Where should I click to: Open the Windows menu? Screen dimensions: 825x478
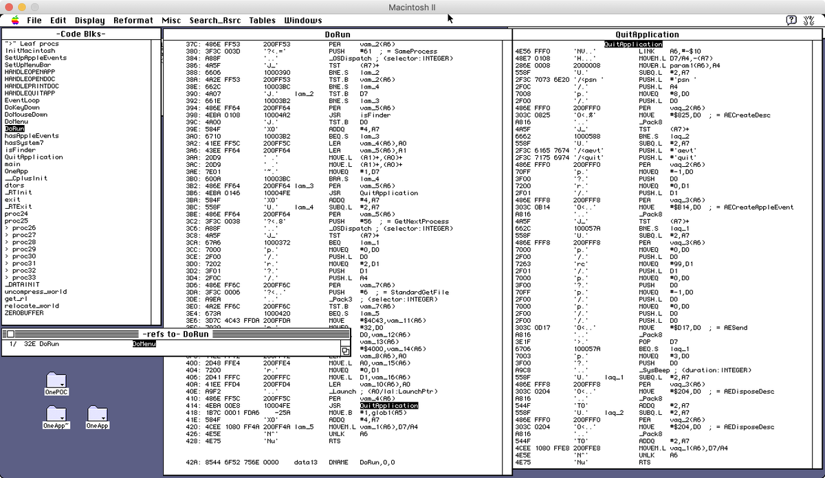(x=303, y=21)
